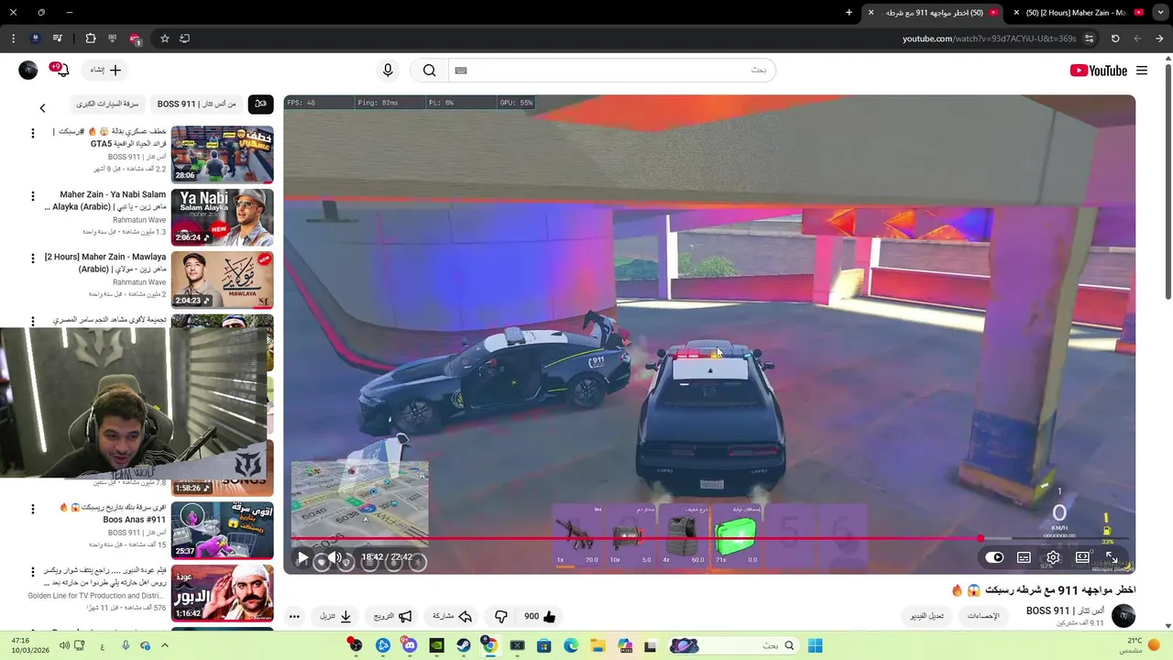This screenshot has height=660, width=1173.
Task: Open options for Ya Nabi Salam video
Action: pyautogui.click(x=33, y=196)
